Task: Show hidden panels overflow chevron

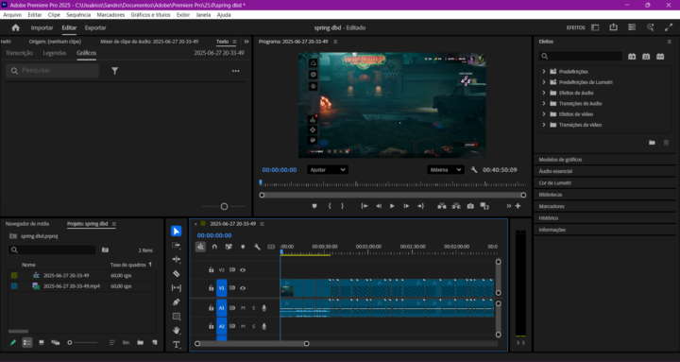Action: [246, 42]
